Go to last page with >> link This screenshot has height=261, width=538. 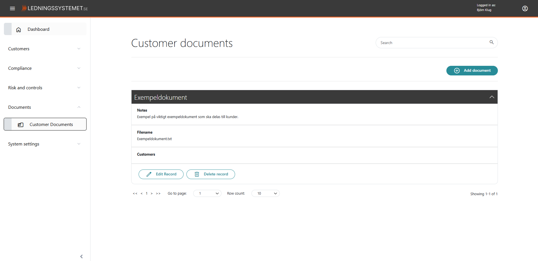coord(158,193)
